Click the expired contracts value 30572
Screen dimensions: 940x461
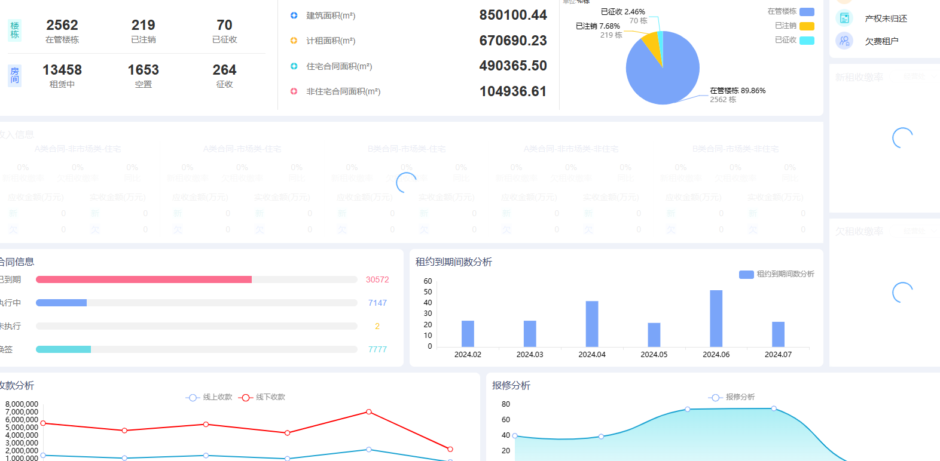tap(377, 279)
